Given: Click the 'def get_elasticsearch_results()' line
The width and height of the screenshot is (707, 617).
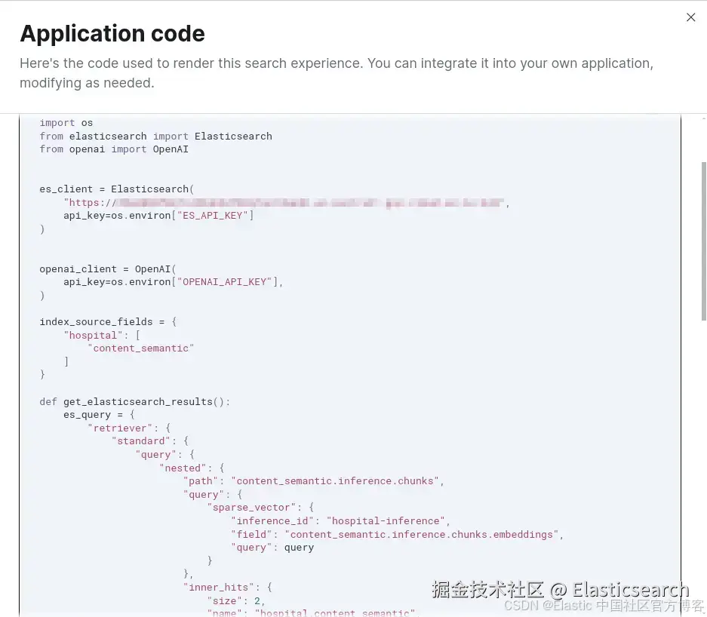Looking at the screenshot, I should coord(134,402).
